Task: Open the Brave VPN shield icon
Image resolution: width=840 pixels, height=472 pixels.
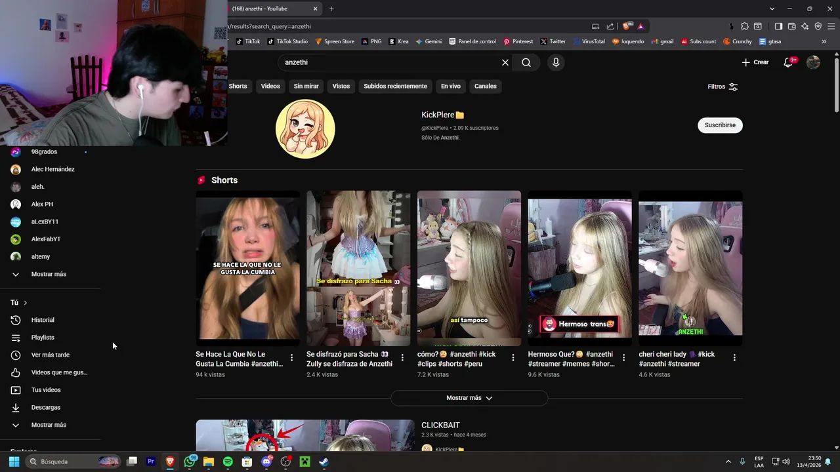Action: click(818, 26)
